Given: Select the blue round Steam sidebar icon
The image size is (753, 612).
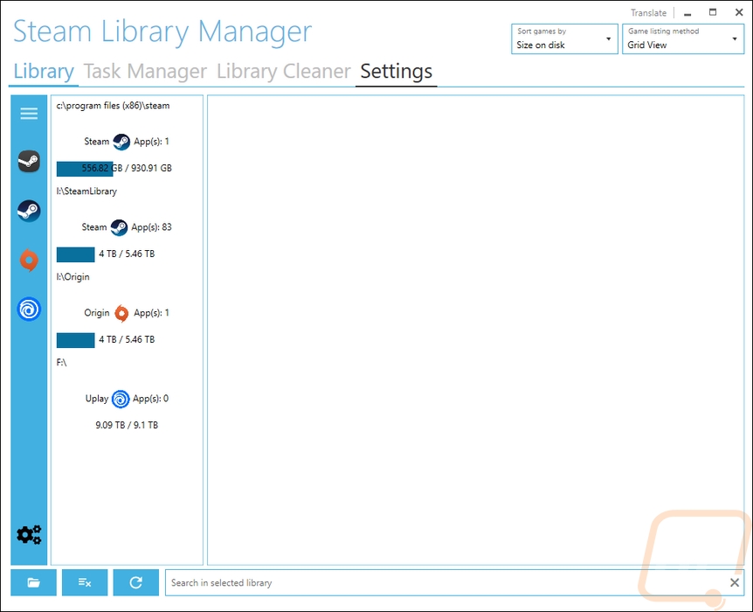Looking at the screenshot, I should tap(29, 211).
